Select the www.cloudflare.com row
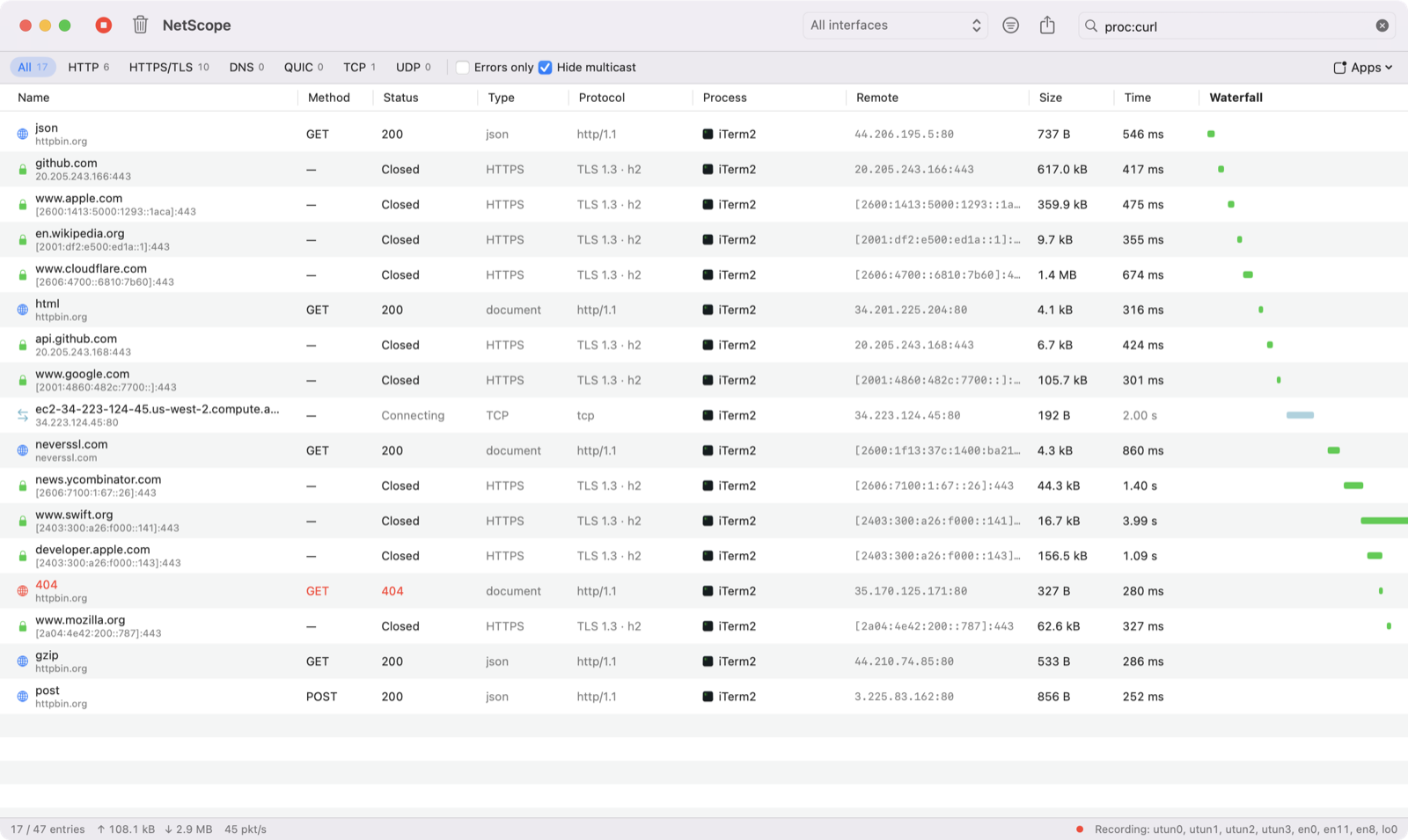 point(704,274)
